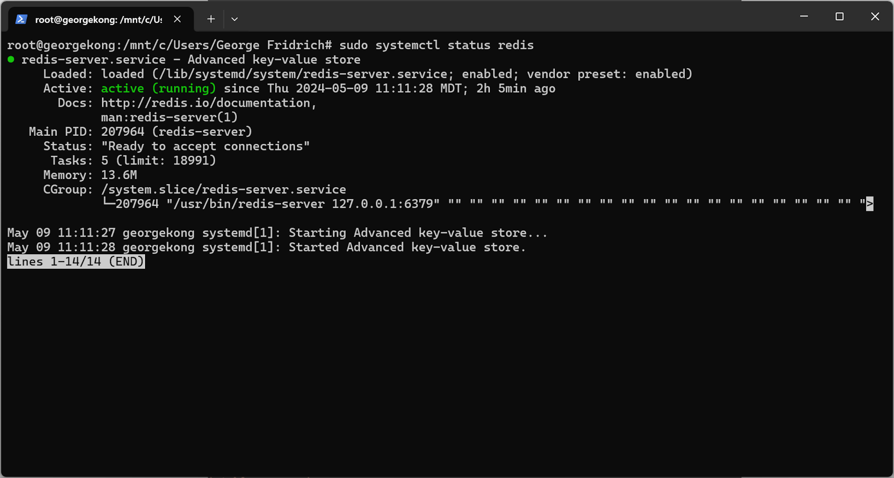894x478 pixels.
Task: Click the Main PID 207964 value
Action: point(123,132)
